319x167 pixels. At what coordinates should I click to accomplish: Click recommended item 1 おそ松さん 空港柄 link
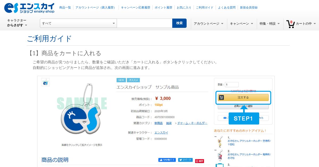coord(249,143)
